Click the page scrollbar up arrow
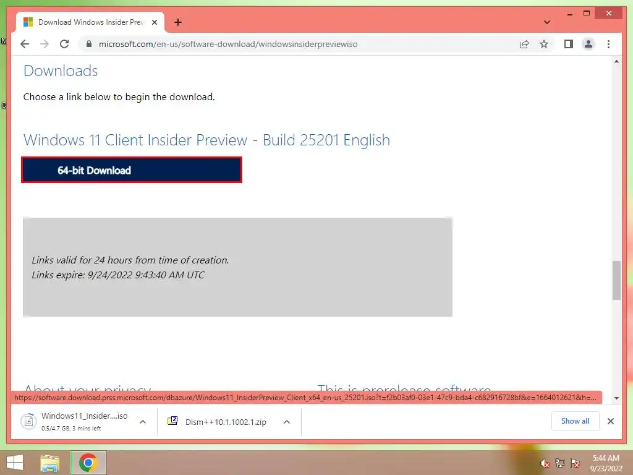The width and height of the screenshot is (633, 475). pos(616,61)
